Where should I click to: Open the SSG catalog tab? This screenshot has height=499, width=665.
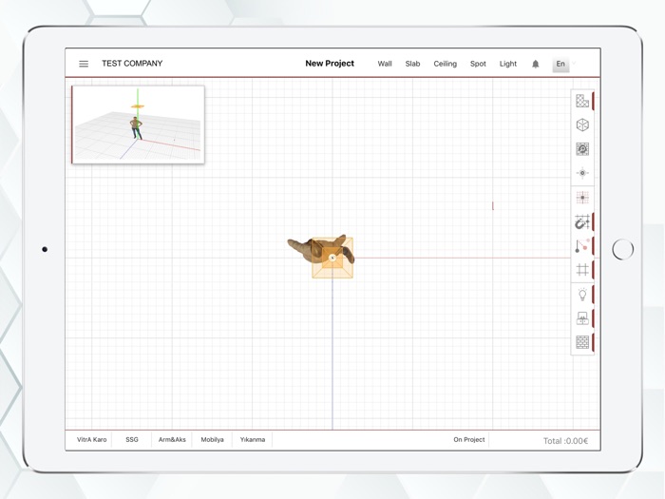click(x=132, y=439)
